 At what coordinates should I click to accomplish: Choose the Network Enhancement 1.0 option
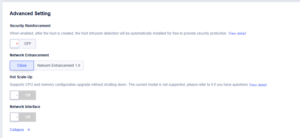pyautogui.click(x=58, y=66)
